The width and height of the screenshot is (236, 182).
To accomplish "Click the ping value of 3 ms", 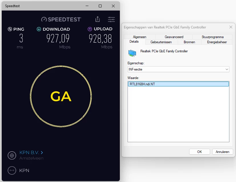I will pyautogui.click(x=21, y=38).
